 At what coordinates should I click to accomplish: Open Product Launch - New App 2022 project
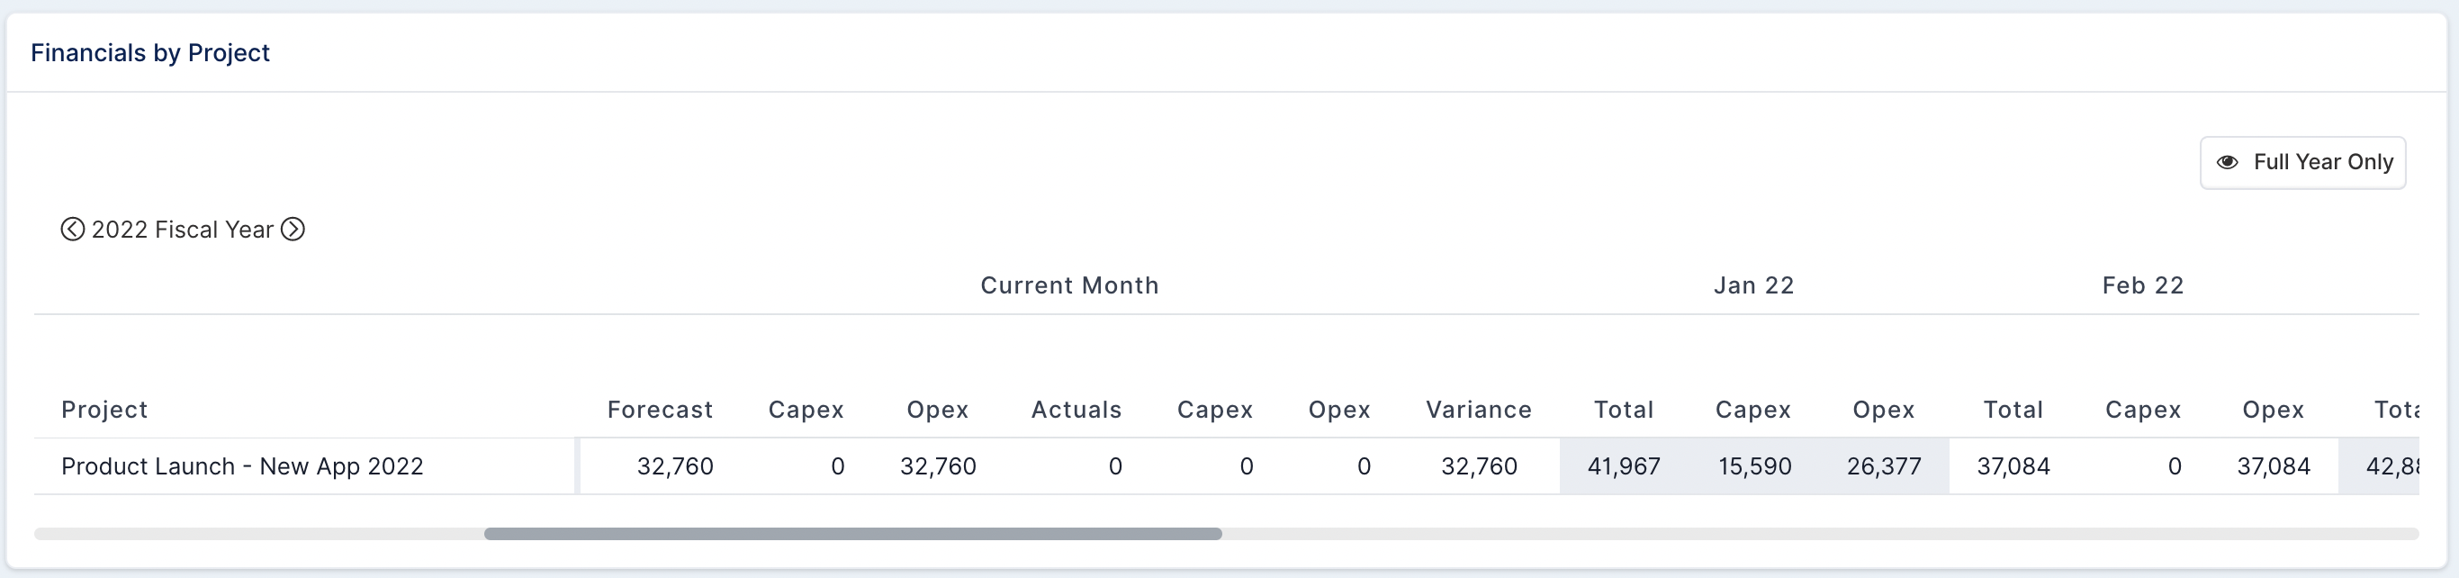click(x=242, y=466)
